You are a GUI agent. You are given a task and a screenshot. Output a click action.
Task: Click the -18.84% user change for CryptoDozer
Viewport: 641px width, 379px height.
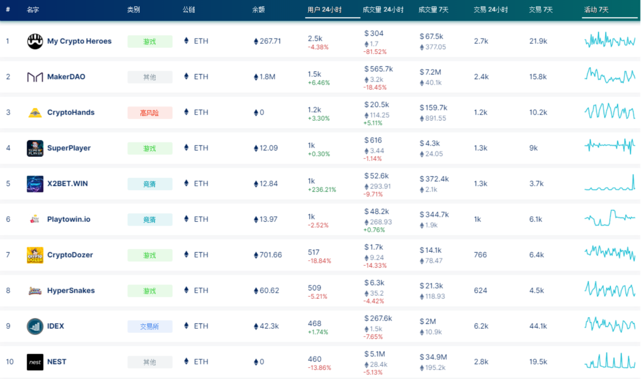point(319,261)
